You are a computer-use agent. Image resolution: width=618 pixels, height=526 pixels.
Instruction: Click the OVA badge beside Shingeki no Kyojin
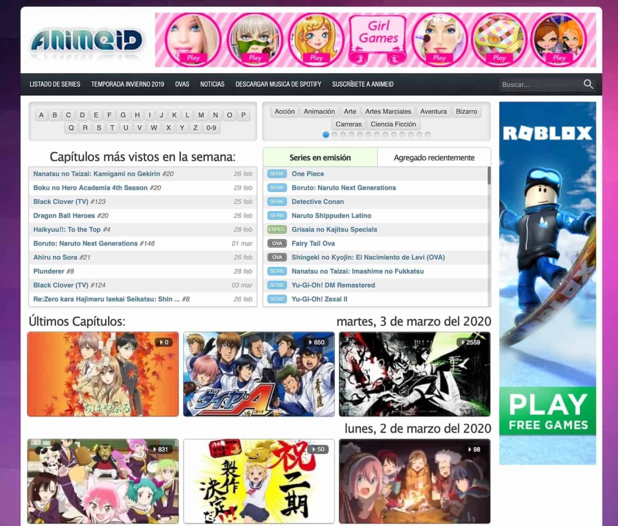[x=277, y=257]
